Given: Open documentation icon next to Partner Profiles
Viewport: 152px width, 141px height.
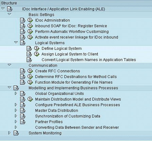Looking at the screenshot, I should click(23, 122).
